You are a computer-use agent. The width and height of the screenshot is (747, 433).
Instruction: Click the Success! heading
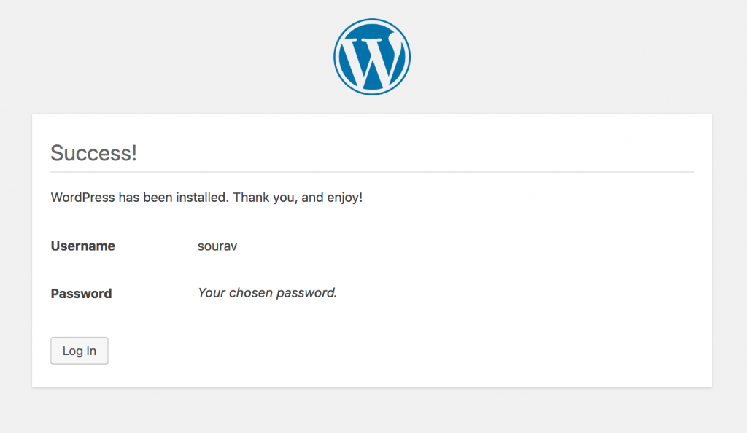point(93,154)
